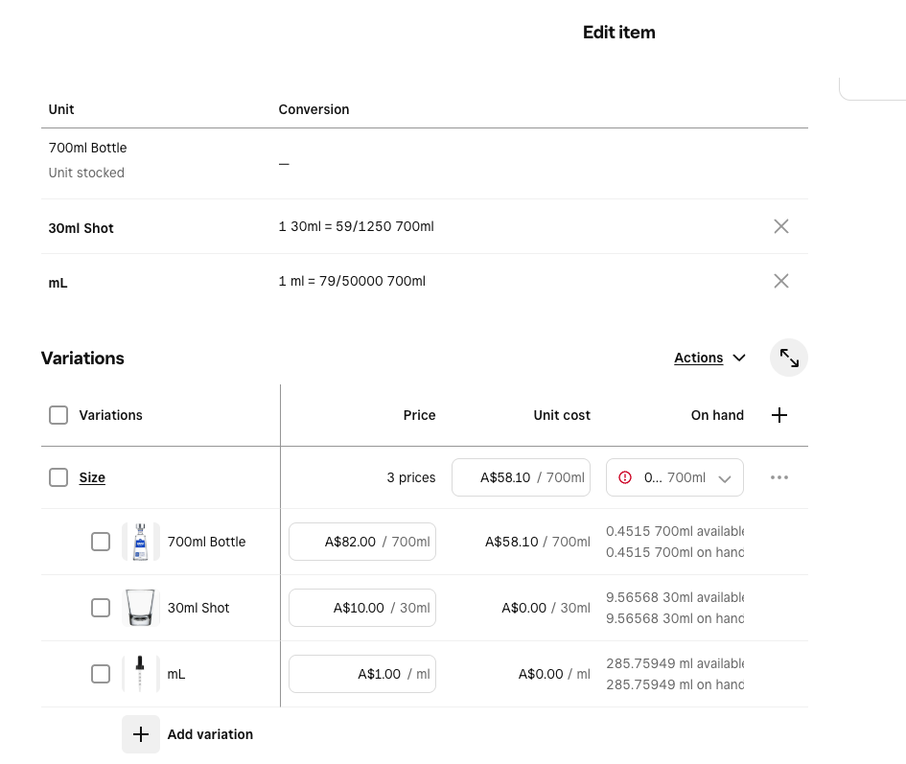Open the Size row more options menu

[x=778, y=477]
